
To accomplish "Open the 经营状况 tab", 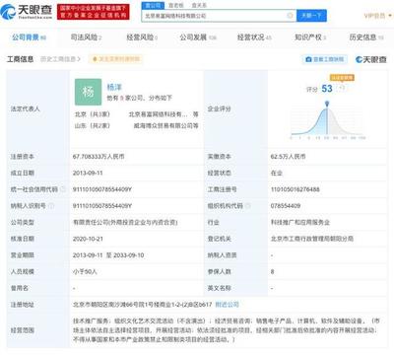I will point(254,37).
